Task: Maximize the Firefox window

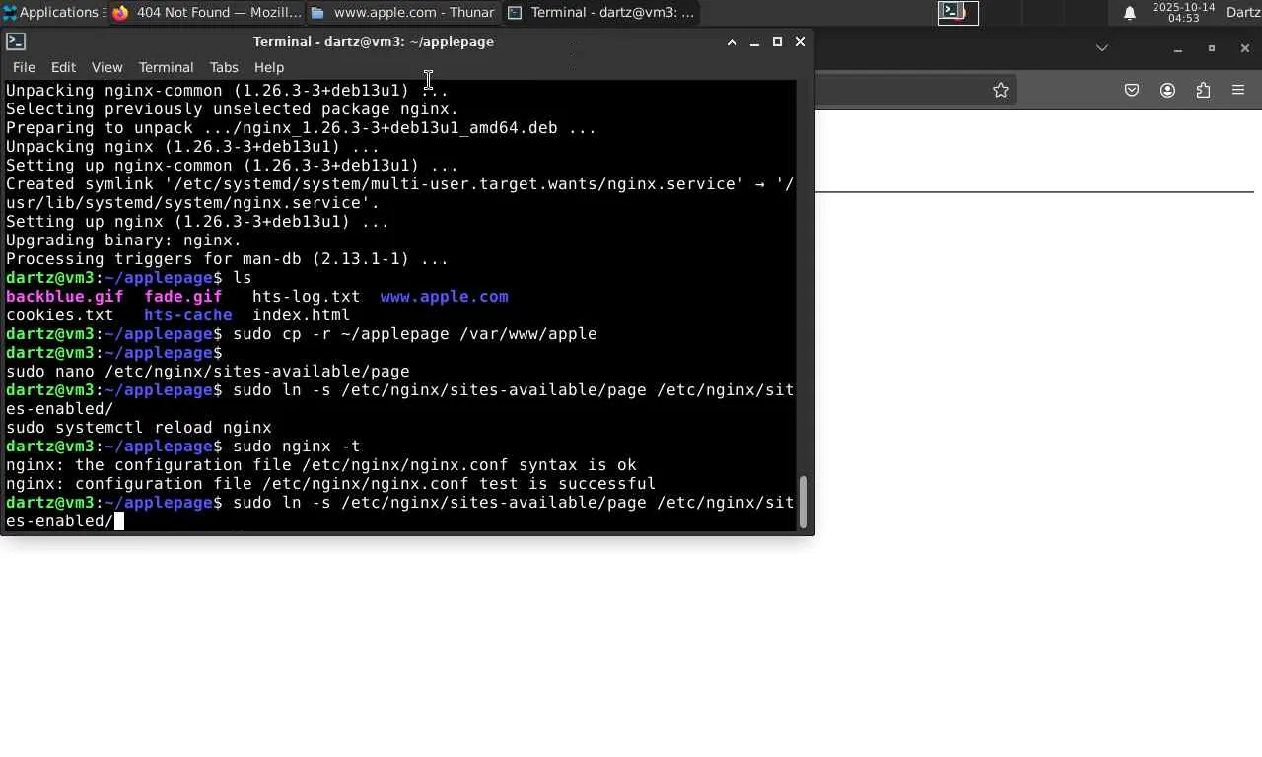Action: click(1212, 48)
